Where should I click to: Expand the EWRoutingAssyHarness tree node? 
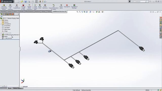coord(1,35)
